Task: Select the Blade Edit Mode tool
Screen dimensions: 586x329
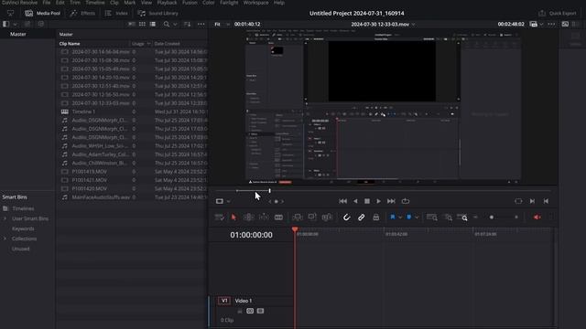Action: (278, 218)
